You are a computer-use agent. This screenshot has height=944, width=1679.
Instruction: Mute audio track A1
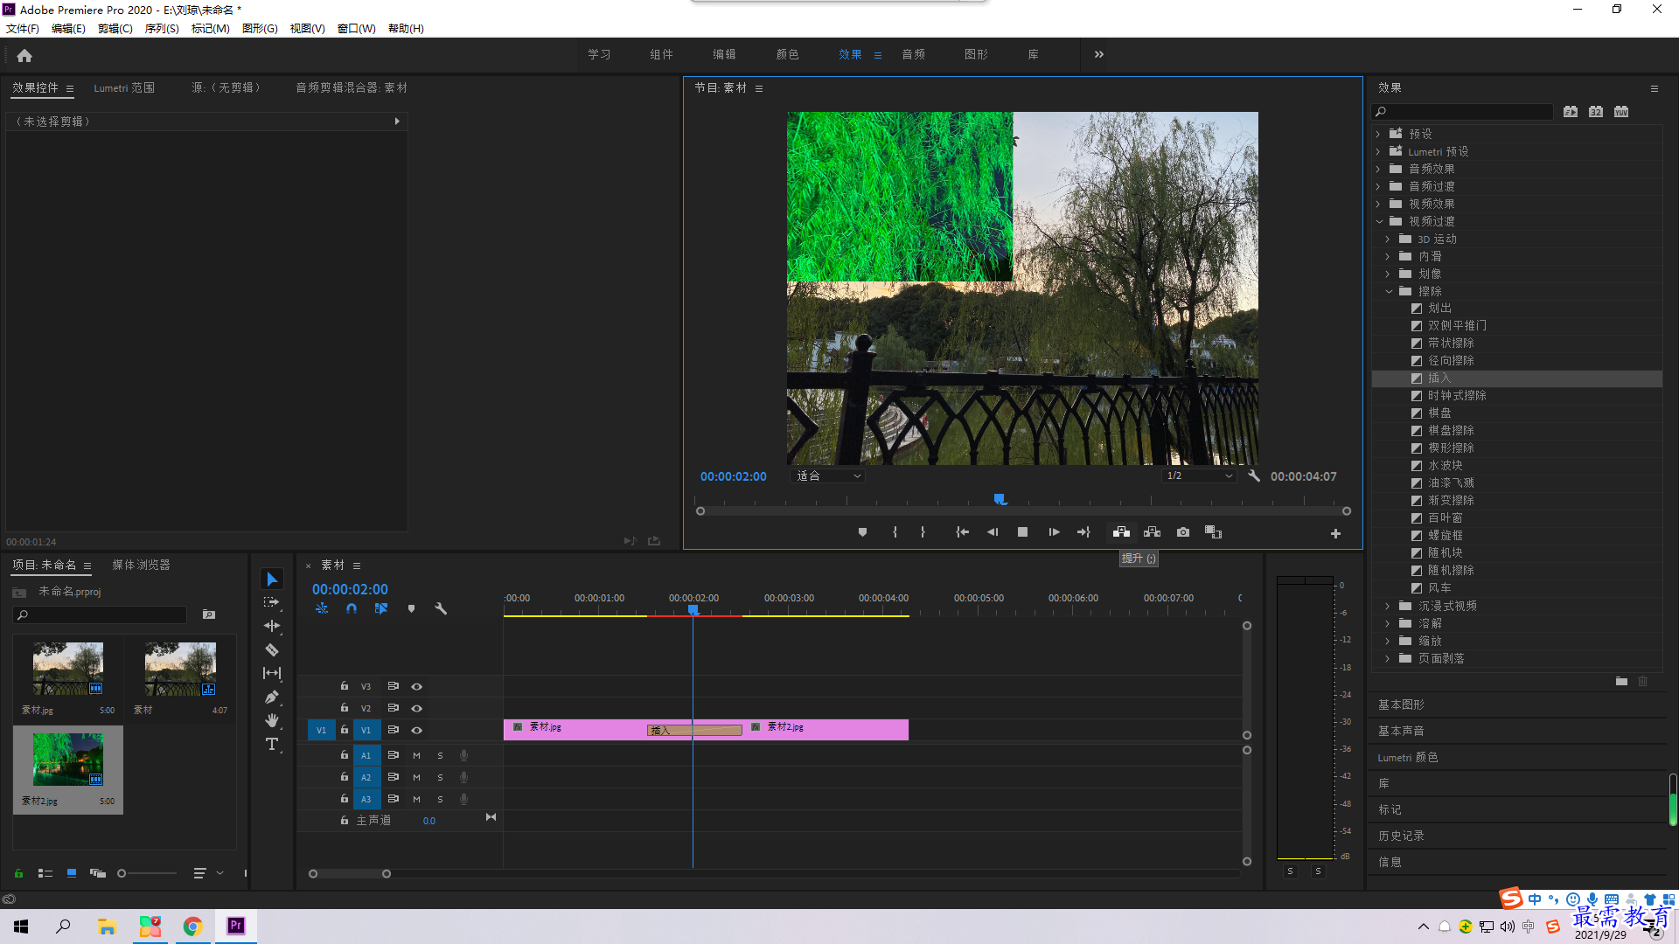pyautogui.click(x=416, y=755)
